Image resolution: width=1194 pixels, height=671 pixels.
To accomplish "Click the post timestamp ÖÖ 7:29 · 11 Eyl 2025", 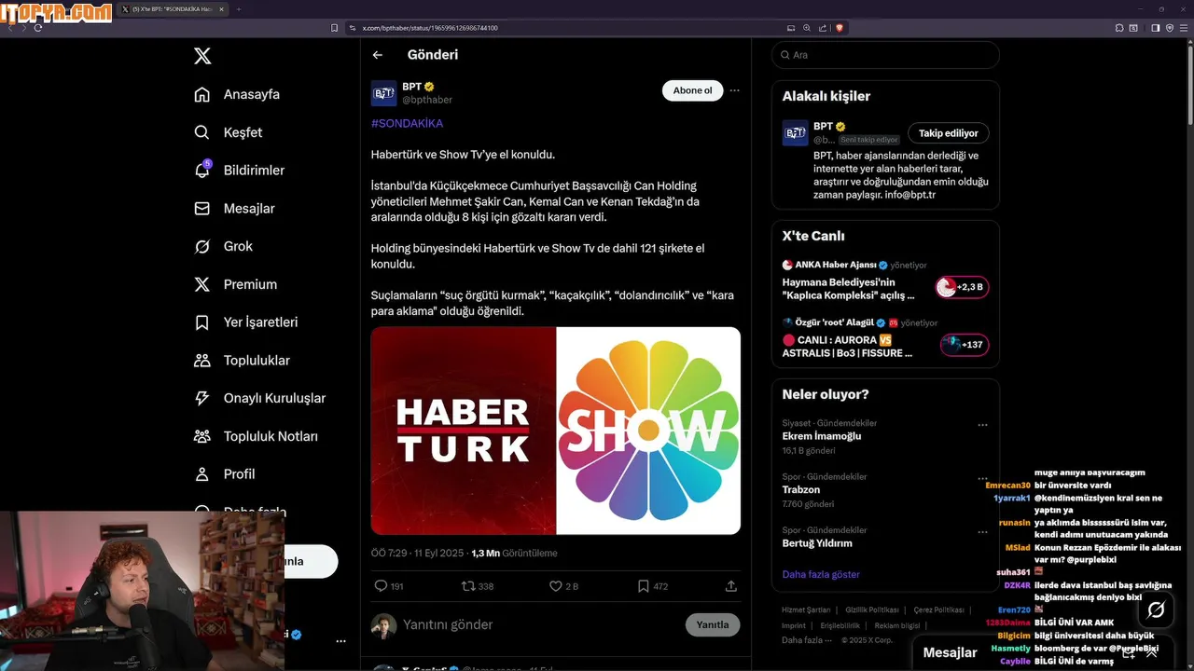I will [x=417, y=553].
